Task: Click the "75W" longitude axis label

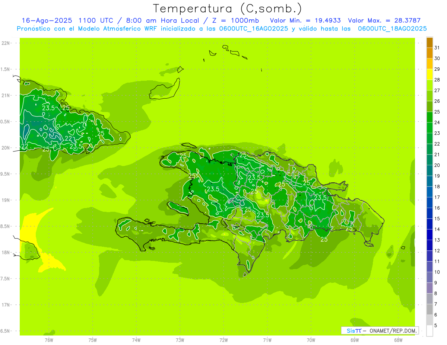Action: click(93, 340)
